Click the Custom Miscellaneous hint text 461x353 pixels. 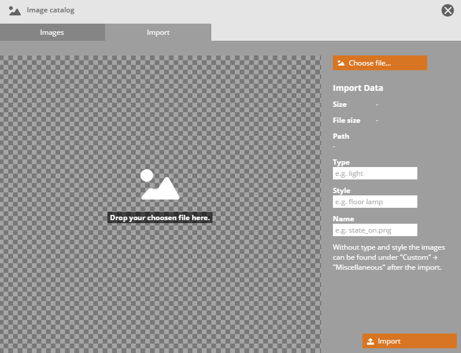[x=388, y=257]
